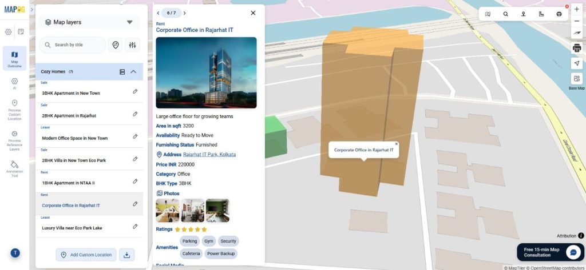Image resolution: width=586 pixels, height=270 pixels.
Task: Select Luxury Villa near Eco Park Lake
Action: (72, 228)
